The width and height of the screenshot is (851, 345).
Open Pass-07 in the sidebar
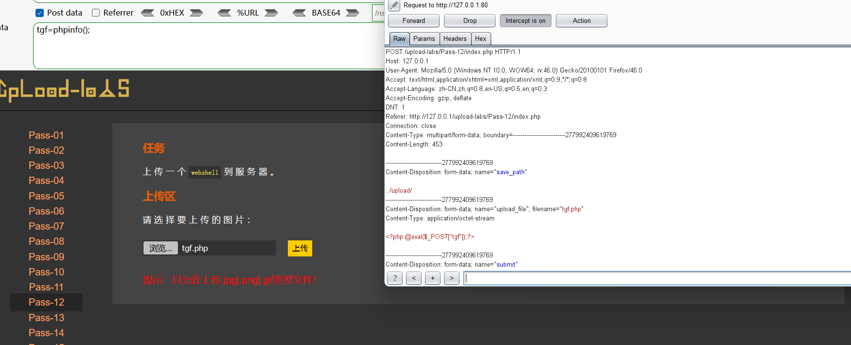(x=46, y=226)
